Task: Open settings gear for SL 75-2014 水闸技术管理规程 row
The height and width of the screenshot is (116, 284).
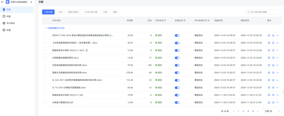Action: 273,88
